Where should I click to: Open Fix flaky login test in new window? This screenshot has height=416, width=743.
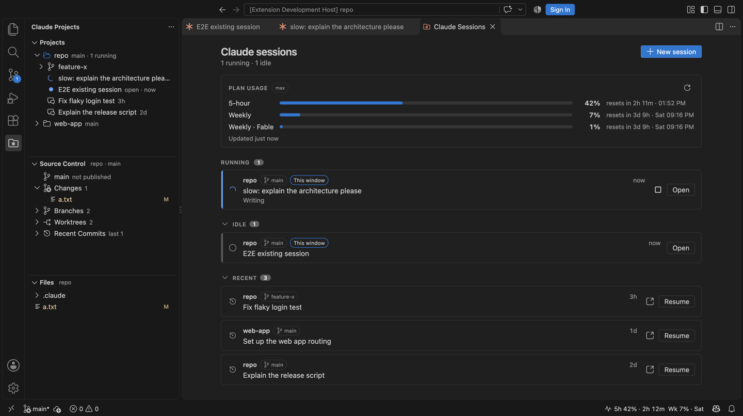point(650,301)
